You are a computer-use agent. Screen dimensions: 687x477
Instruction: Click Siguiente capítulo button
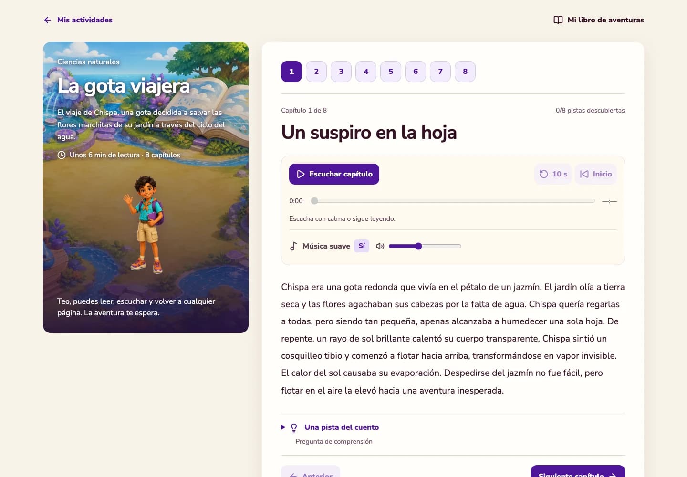pos(578,472)
